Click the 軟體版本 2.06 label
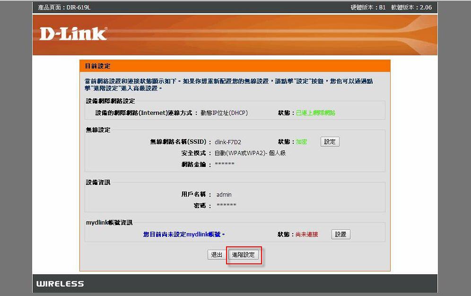The height and width of the screenshot is (296, 471). click(x=411, y=8)
